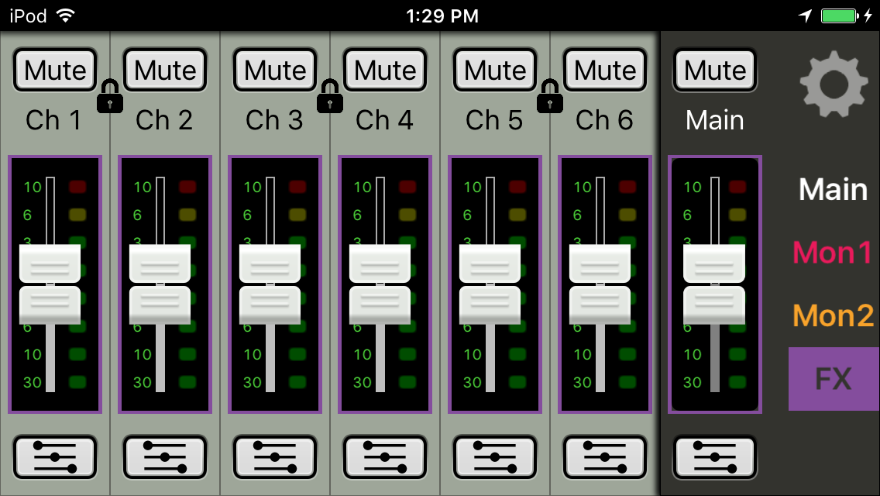Click the lower fader knob on Ch 6
The height and width of the screenshot is (496, 880).
pyautogui.click(x=600, y=305)
